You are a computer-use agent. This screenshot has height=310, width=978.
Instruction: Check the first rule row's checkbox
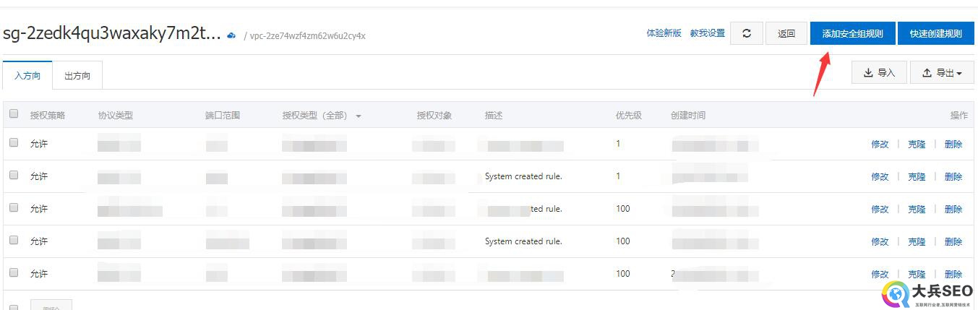click(14, 143)
